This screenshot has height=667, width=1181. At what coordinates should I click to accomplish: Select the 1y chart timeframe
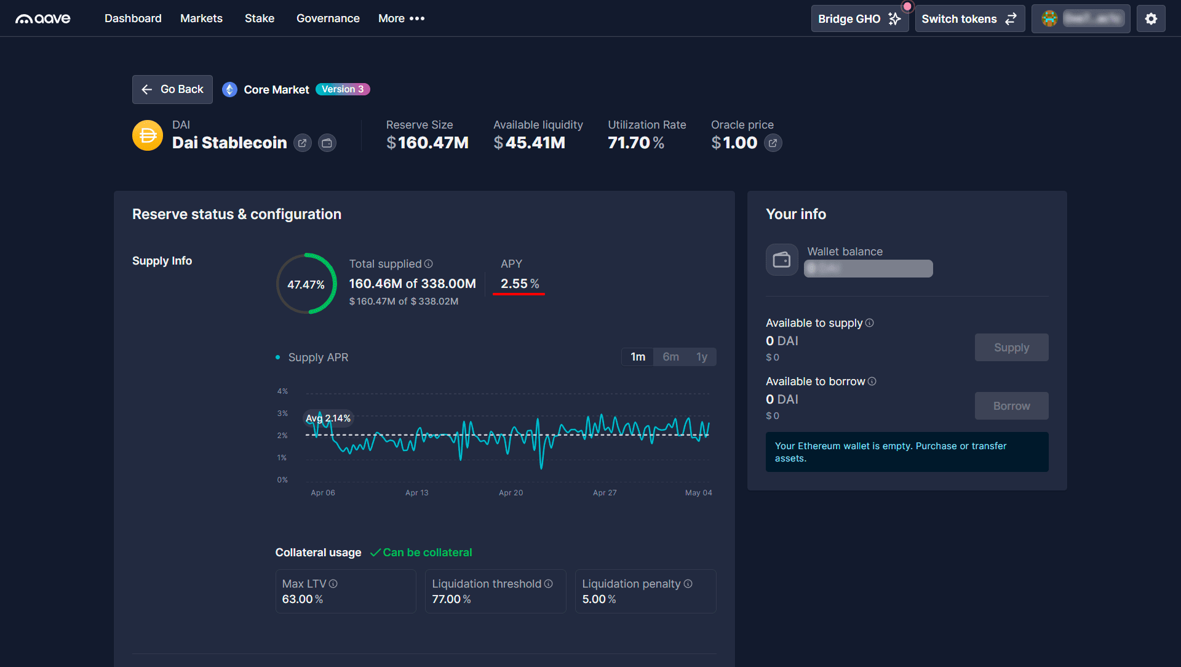[x=702, y=357]
